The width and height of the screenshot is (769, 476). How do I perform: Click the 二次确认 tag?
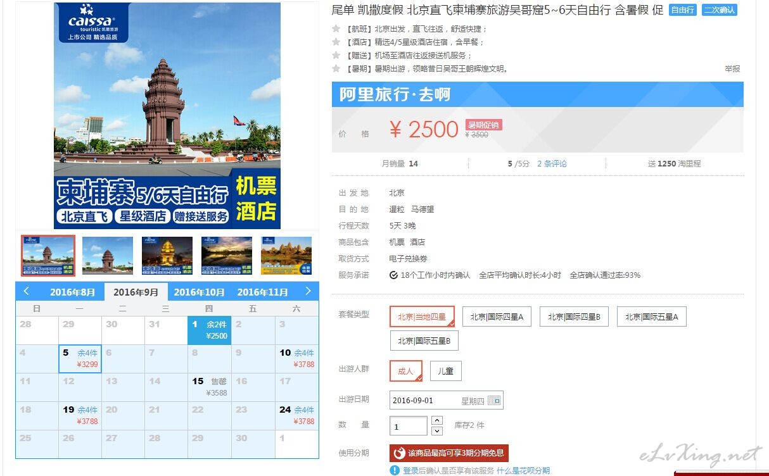pyautogui.click(x=720, y=10)
